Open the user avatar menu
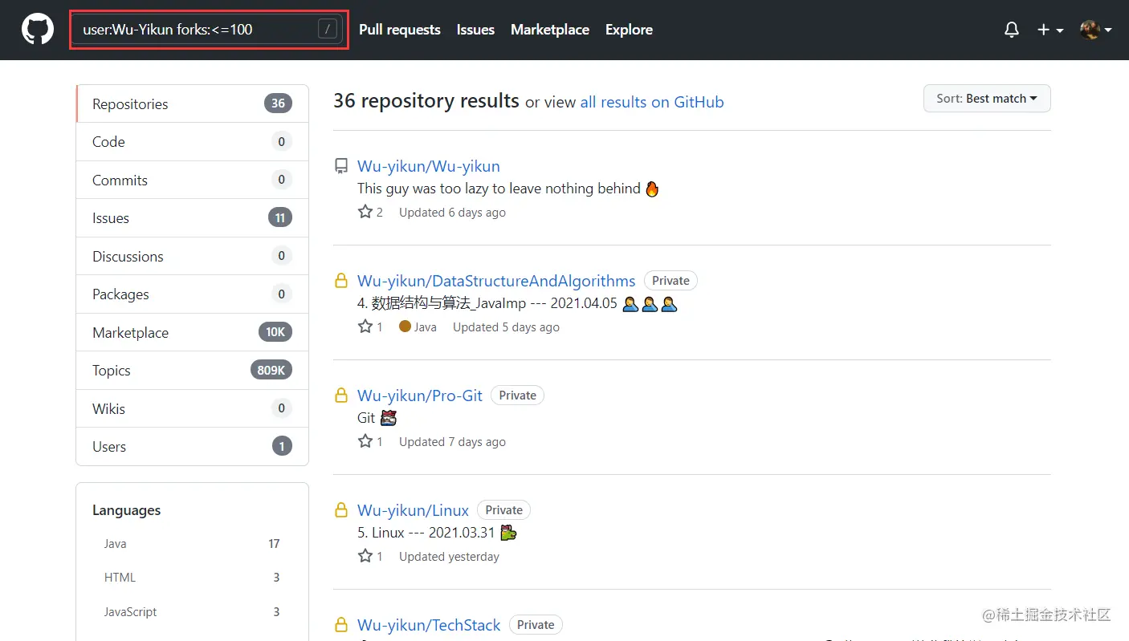The height and width of the screenshot is (641, 1129). pyautogui.click(x=1095, y=30)
